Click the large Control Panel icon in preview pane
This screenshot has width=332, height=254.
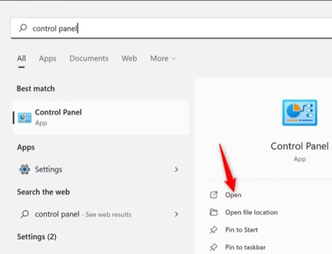[300, 113]
